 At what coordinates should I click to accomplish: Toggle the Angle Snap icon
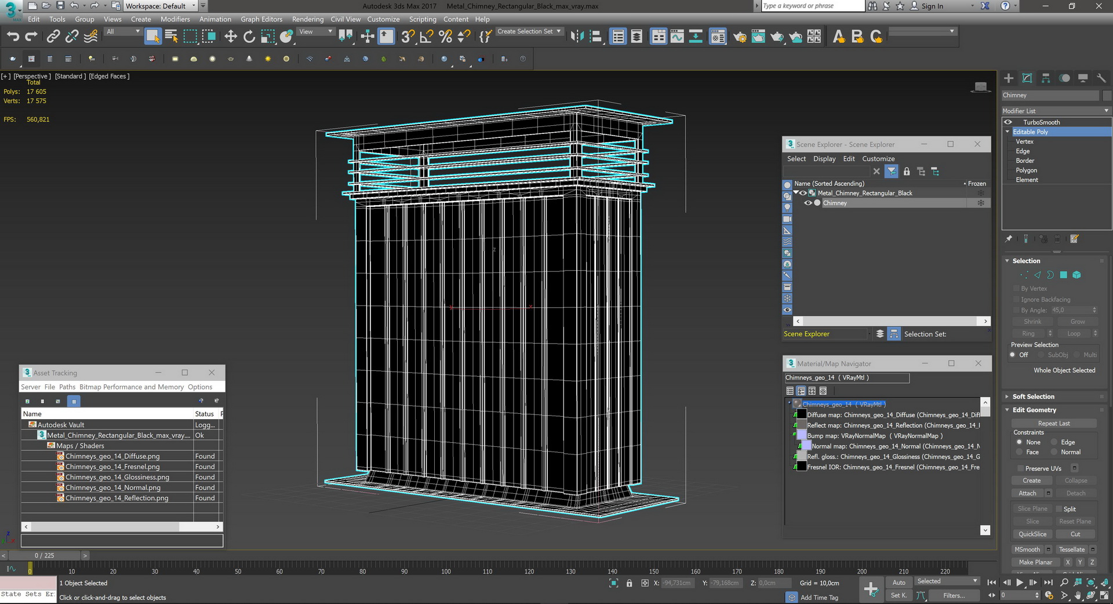[x=426, y=37]
